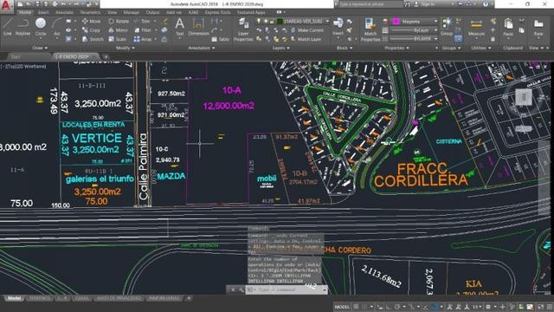The height and width of the screenshot is (312, 554).
Task: Expand the Properties panel
Action: (396, 48)
